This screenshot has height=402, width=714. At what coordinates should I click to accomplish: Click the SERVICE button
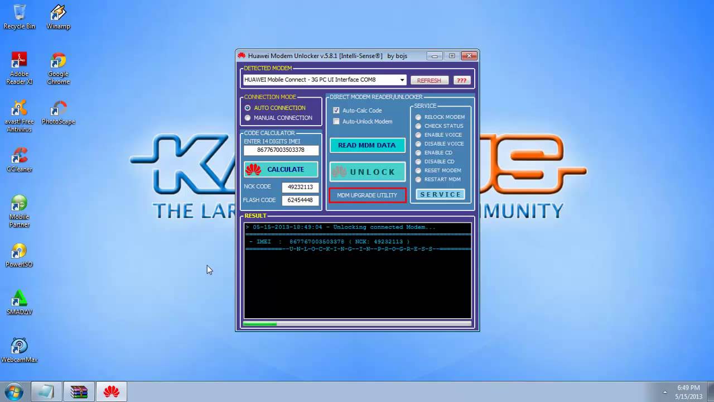441,194
